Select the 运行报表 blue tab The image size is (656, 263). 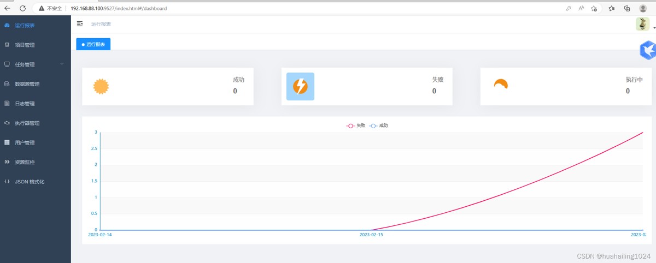[x=93, y=44]
